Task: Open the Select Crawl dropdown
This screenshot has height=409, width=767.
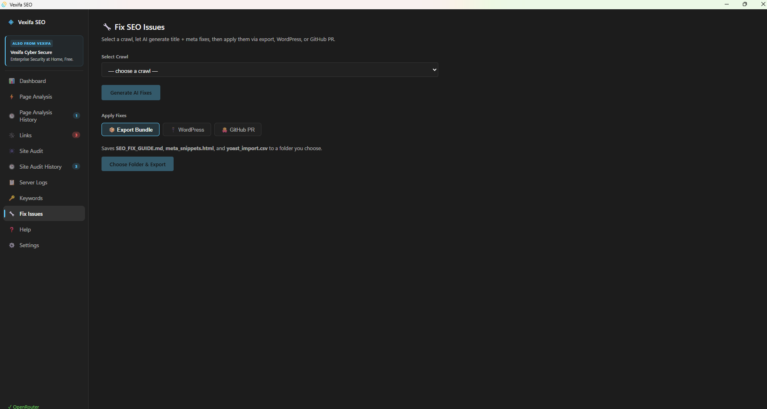Action: coord(269,70)
